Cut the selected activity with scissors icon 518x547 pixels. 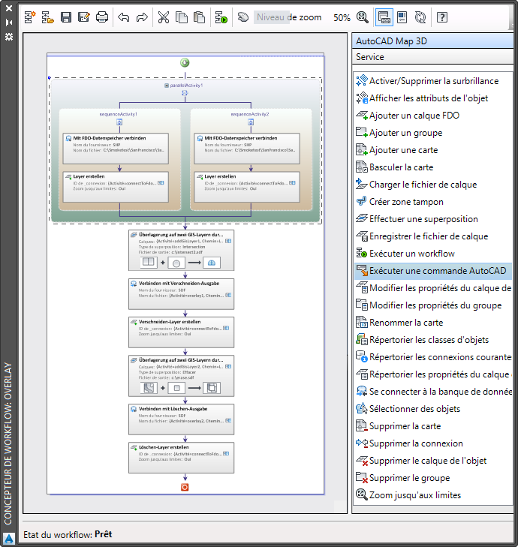pos(164,17)
